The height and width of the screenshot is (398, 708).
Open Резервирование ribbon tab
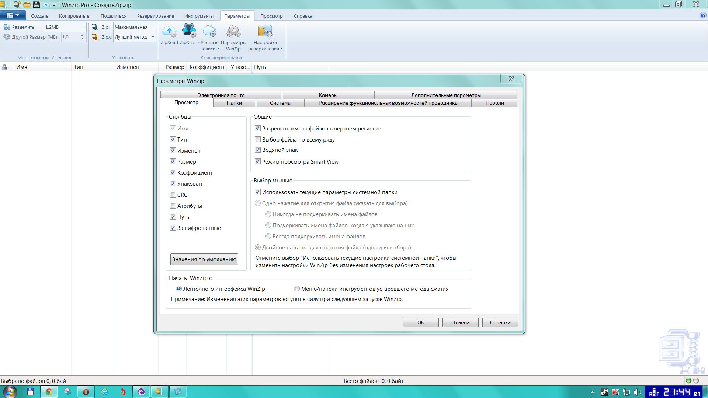[x=155, y=16]
